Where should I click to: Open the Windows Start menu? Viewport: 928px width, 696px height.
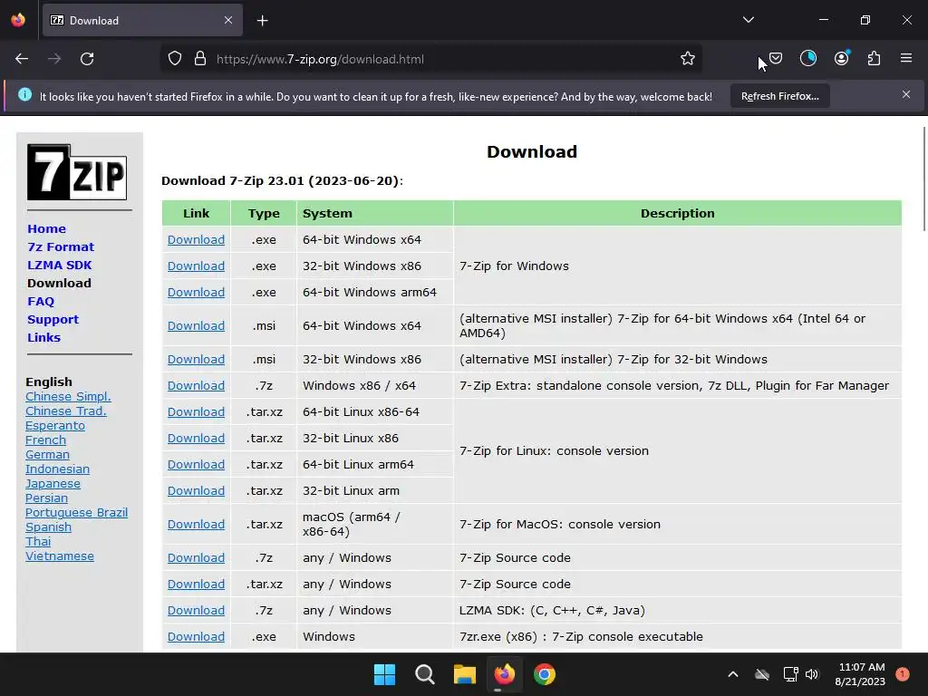point(384,674)
